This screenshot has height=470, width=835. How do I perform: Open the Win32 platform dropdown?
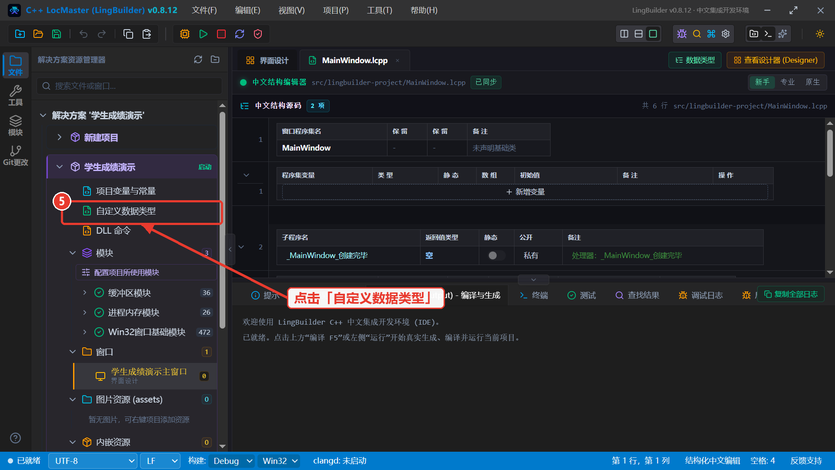(x=279, y=461)
